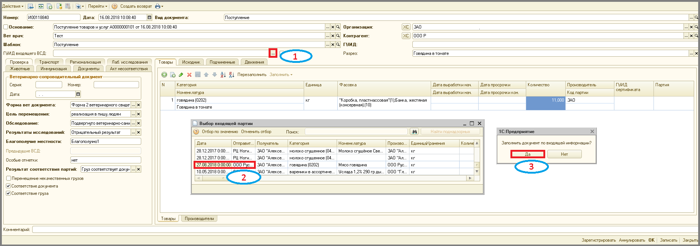700x246 pixels.
Task: Toggle the Основание checkbox
Action: 5,27
